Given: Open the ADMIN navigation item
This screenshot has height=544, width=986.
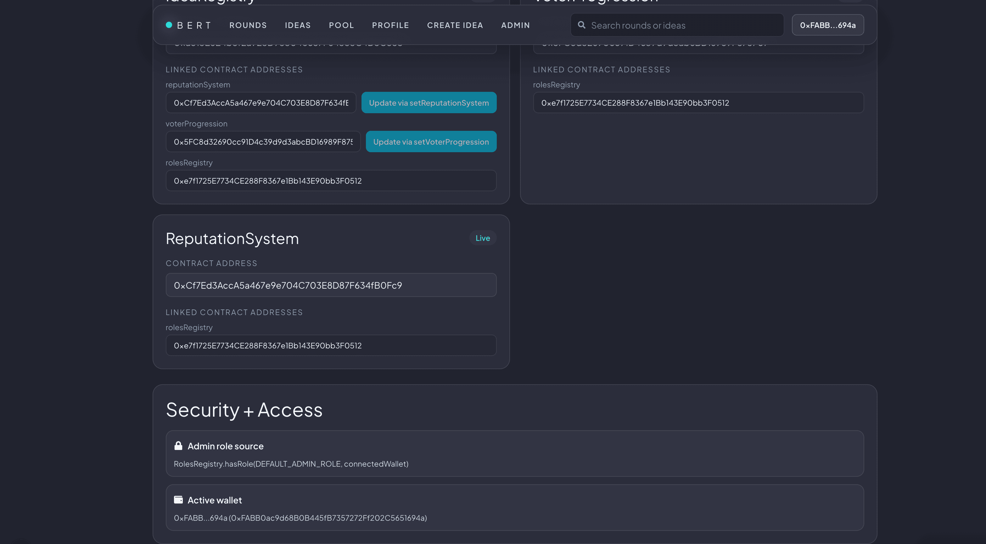Looking at the screenshot, I should tap(515, 25).
